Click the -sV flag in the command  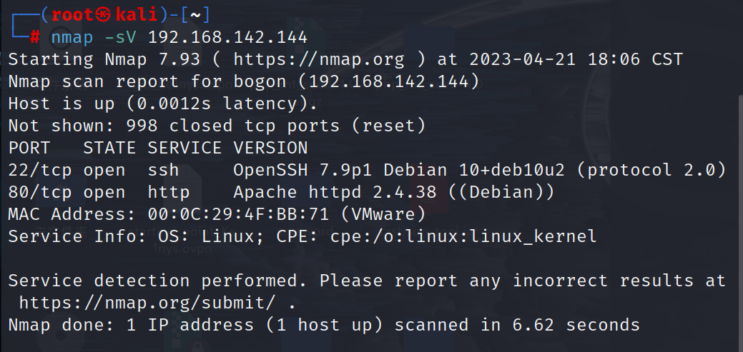point(120,37)
